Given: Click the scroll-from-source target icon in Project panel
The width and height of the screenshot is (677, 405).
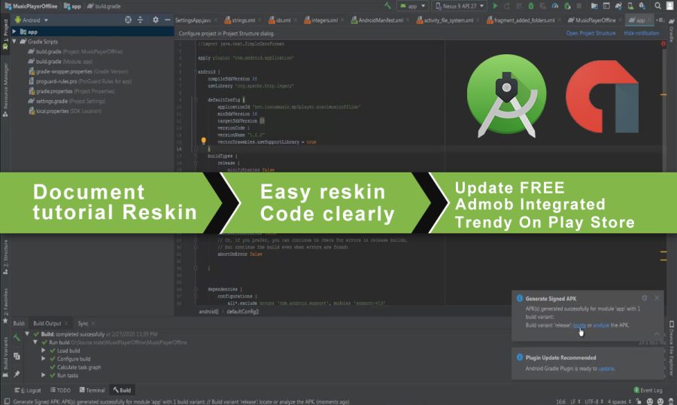Looking at the screenshot, I should [x=128, y=20].
